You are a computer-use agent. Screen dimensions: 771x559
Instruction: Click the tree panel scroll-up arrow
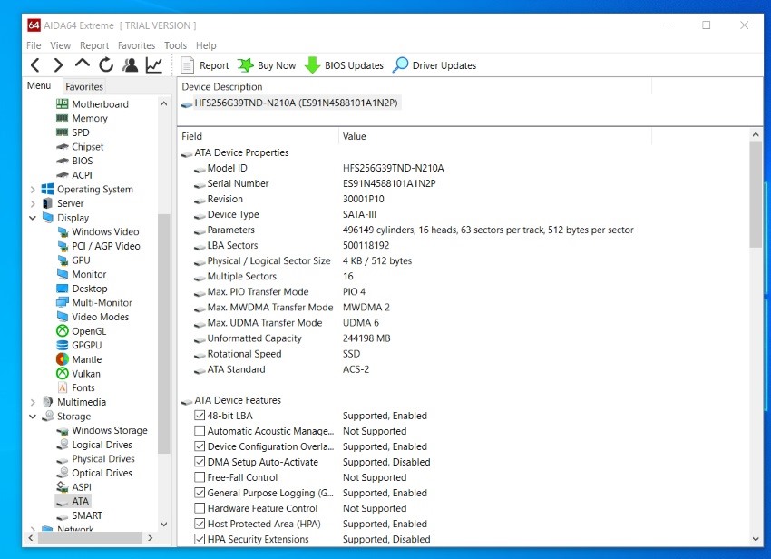tap(164, 103)
